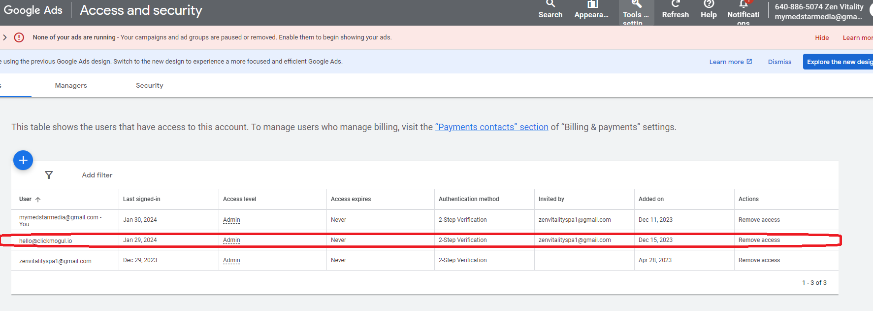Open Admin access level for zenvitalityspa1@gmail.com
This screenshot has width=873, height=311.
(231, 260)
